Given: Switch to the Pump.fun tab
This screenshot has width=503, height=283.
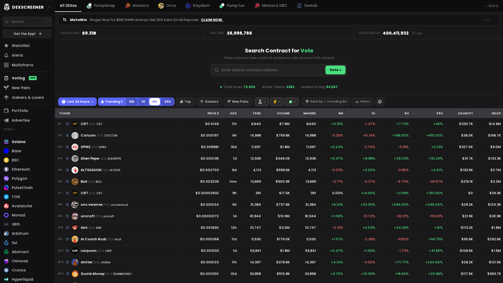Looking at the screenshot, I should (232, 6).
